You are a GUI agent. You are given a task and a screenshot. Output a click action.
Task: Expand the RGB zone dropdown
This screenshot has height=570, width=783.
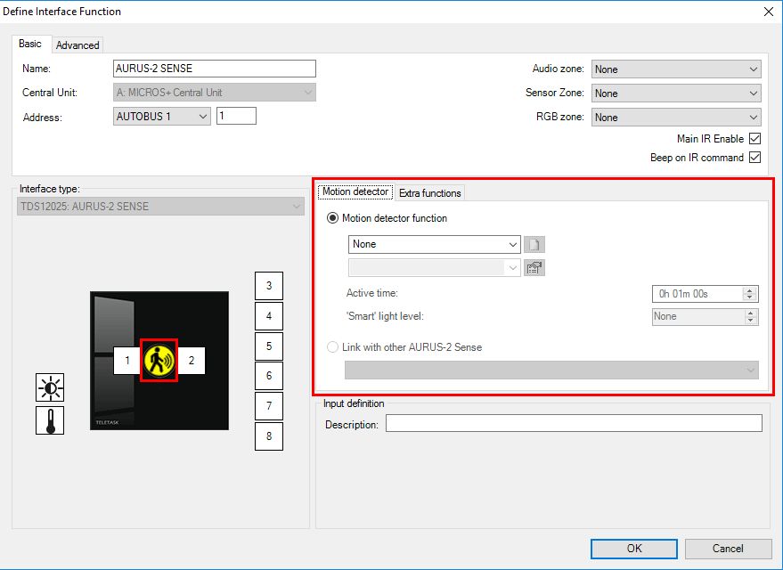coord(676,118)
